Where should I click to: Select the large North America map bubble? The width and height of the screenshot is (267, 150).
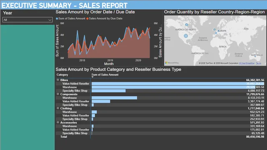[x=186, y=36]
